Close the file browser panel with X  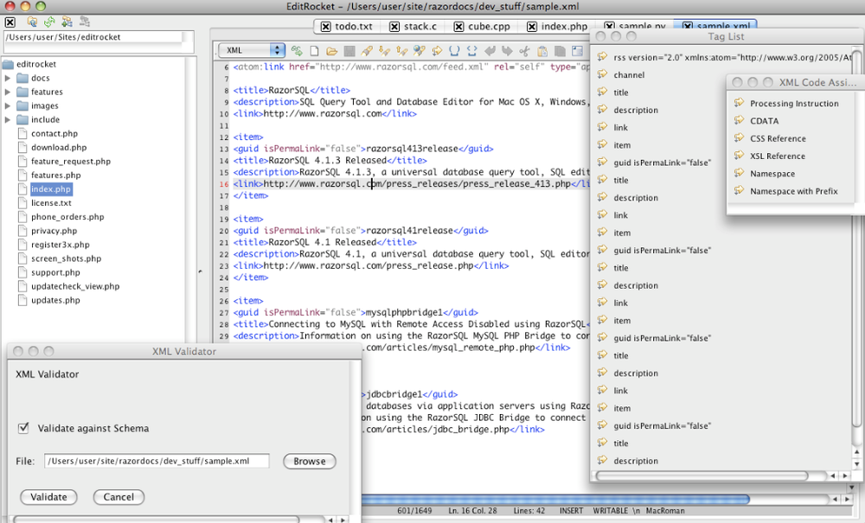tap(10, 22)
